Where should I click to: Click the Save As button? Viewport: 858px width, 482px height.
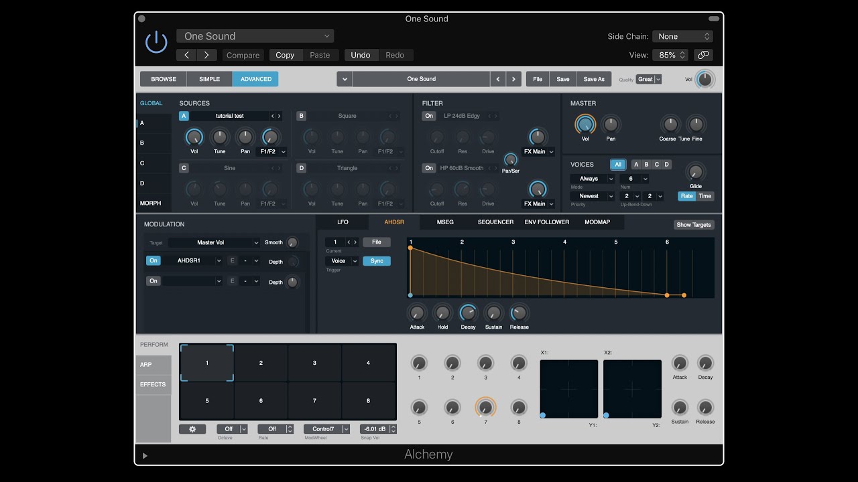coord(594,79)
